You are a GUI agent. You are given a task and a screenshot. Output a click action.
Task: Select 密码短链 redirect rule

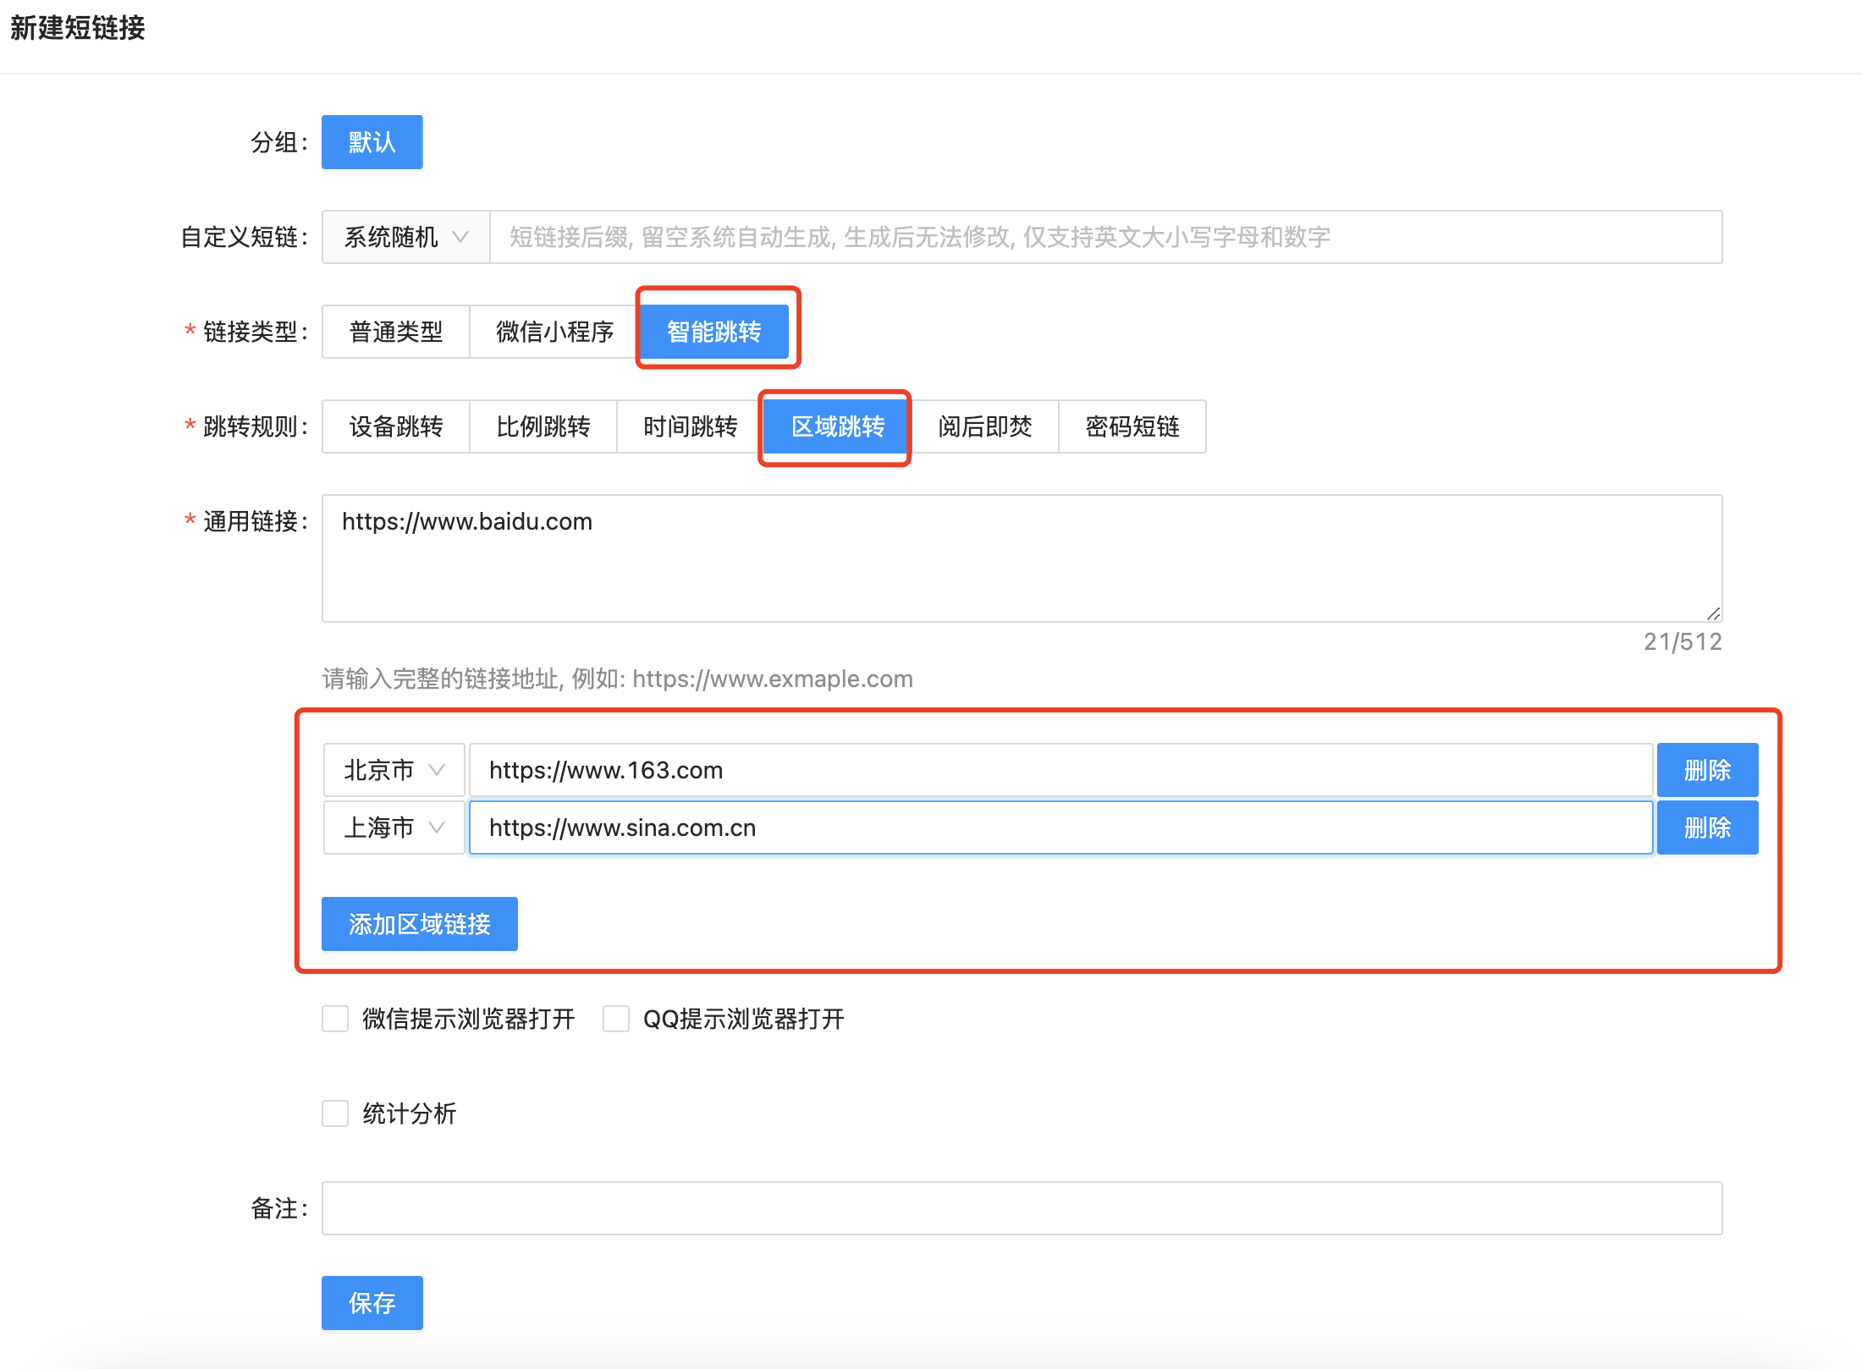[x=1132, y=426]
